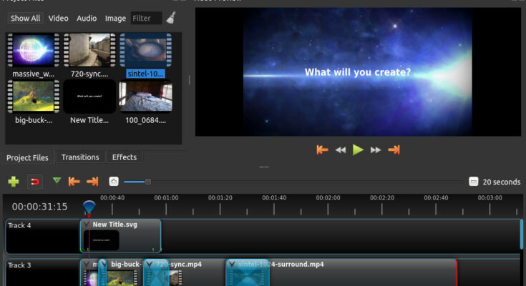Image resolution: width=526 pixels, height=286 pixels.
Task: Jump to next marker in timeline toolbar
Action: point(92,182)
